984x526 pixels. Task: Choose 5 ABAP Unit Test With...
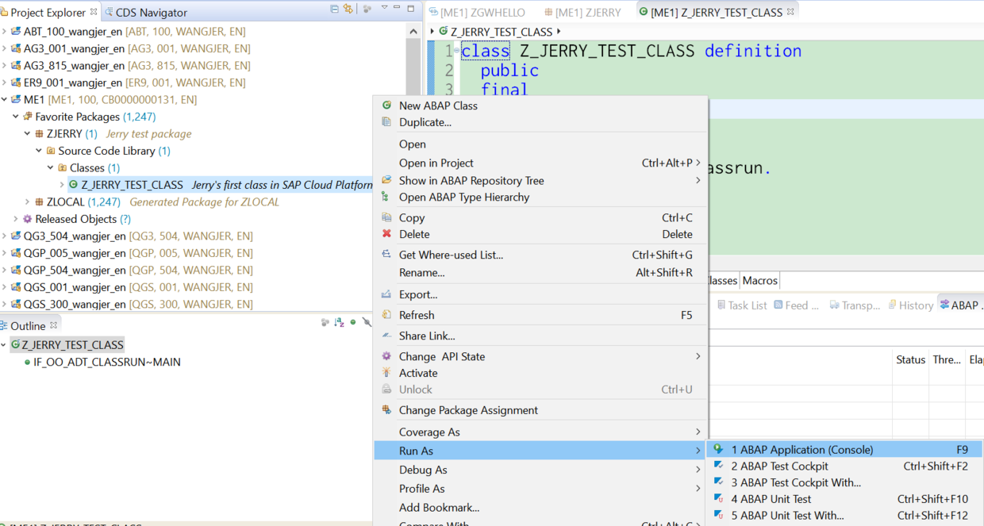(x=845, y=515)
